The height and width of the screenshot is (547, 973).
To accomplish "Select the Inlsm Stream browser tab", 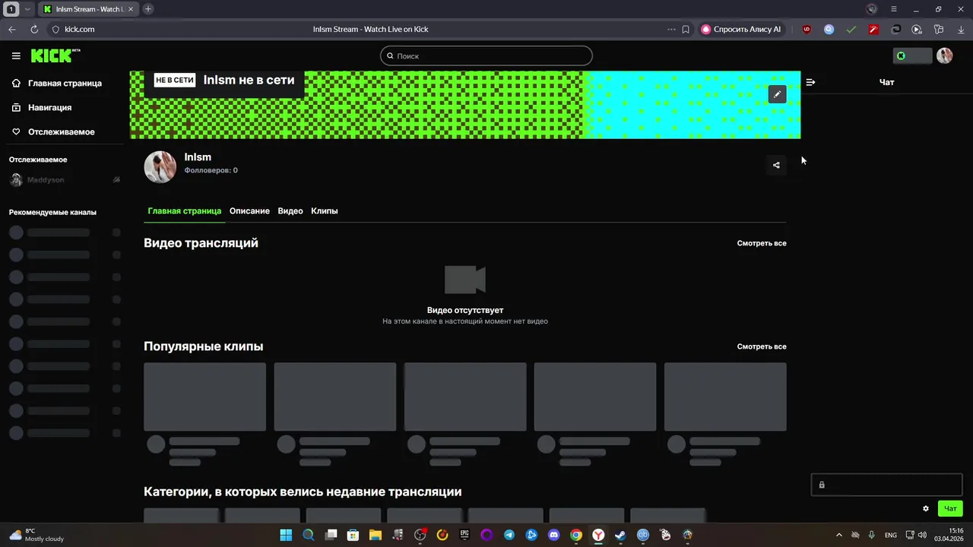I will click(87, 9).
